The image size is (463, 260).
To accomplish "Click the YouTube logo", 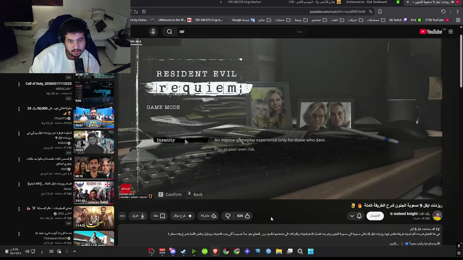I will point(431,32).
